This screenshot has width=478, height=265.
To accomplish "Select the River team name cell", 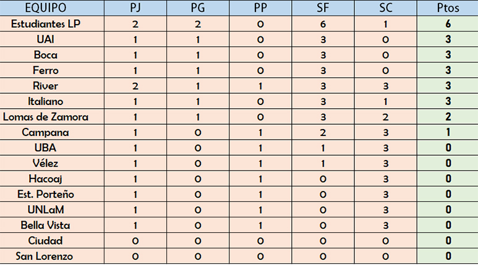I will pos(52,86).
